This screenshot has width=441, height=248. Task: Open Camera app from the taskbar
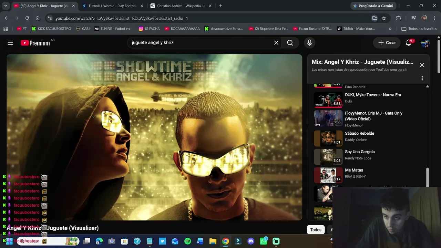112,241
